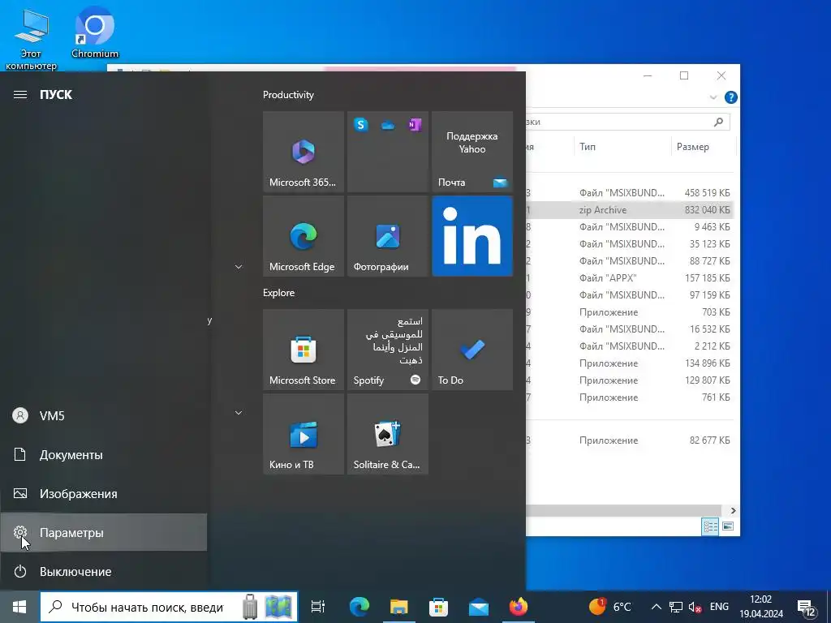Open the Start hamburger menu
831x623 pixels.
[x=20, y=94]
